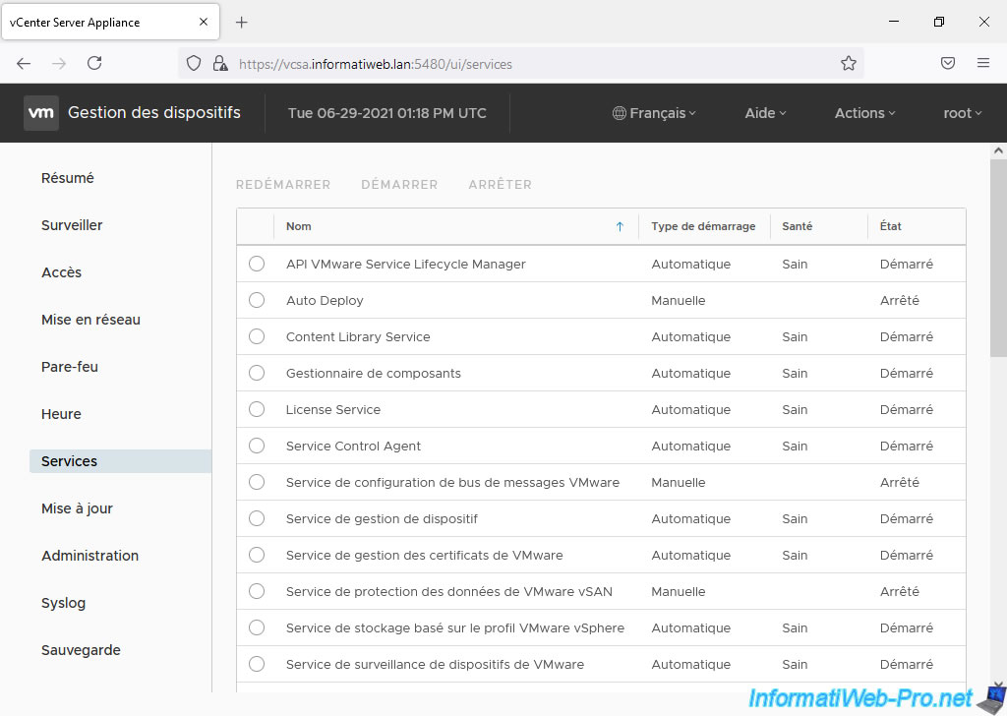
Task: Show the tracking protection shield info
Action: (194, 63)
